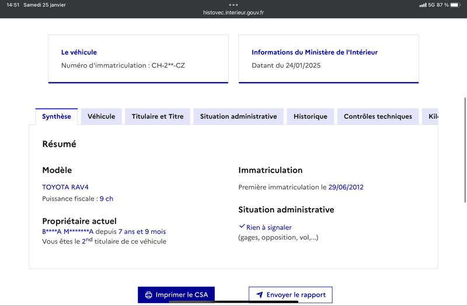Open the Contrôles techniques tab
The height and width of the screenshot is (306, 467).
[378, 117]
